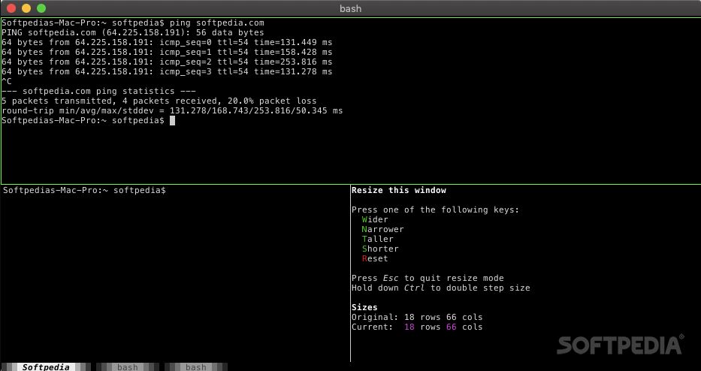Viewport: 701px width, 371px height.
Task: Click the green zoom window button
Action: pyautogui.click(x=41, y=8)
